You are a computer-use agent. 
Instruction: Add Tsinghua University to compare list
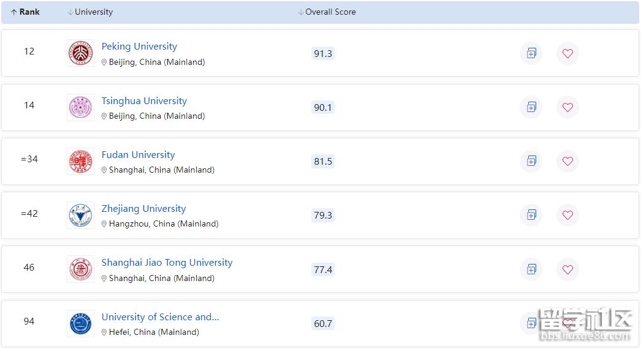[x=531, y=107]
